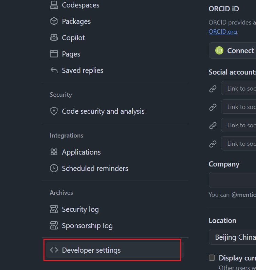This screenshot has width=256, height=270.
Task: Click the second social account link field
Action: click(239, 107)
